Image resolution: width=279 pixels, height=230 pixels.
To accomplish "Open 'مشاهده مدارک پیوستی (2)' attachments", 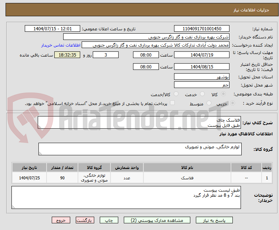I will 157,220.
